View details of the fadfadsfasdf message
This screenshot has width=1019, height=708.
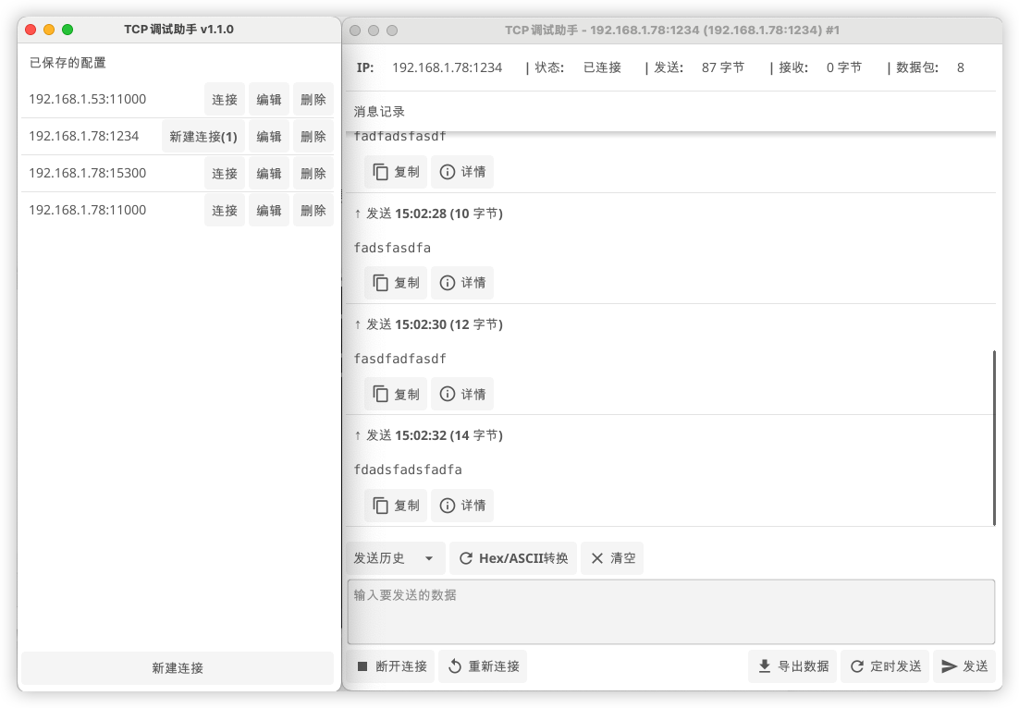pos(462,172)
